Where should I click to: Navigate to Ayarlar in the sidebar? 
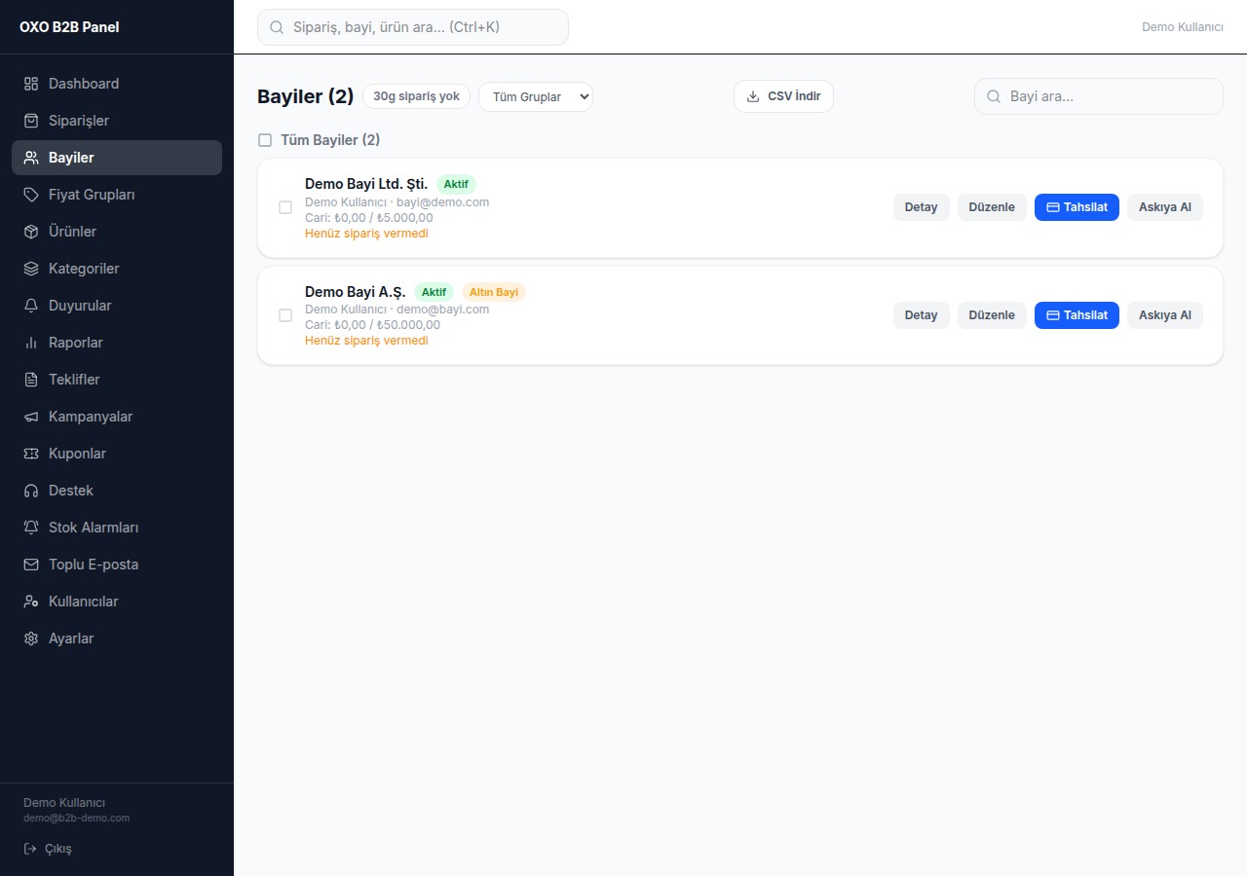tap(117, 639)
